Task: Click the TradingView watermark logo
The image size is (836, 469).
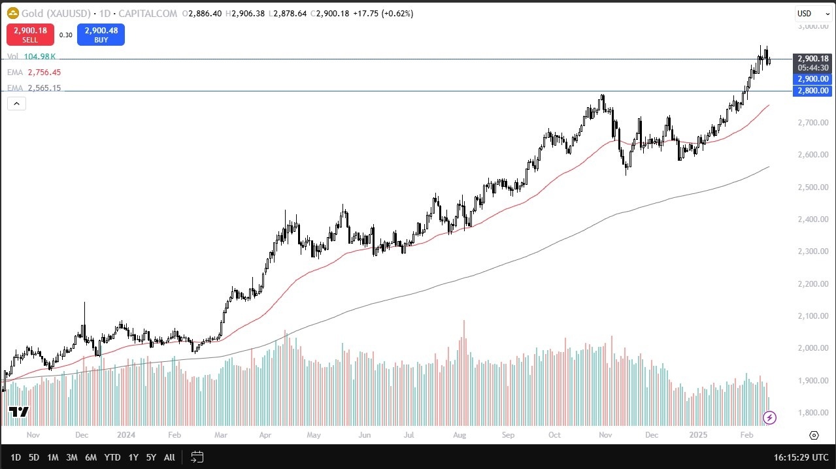Action: pyautogui.click(x=18, y=412)
